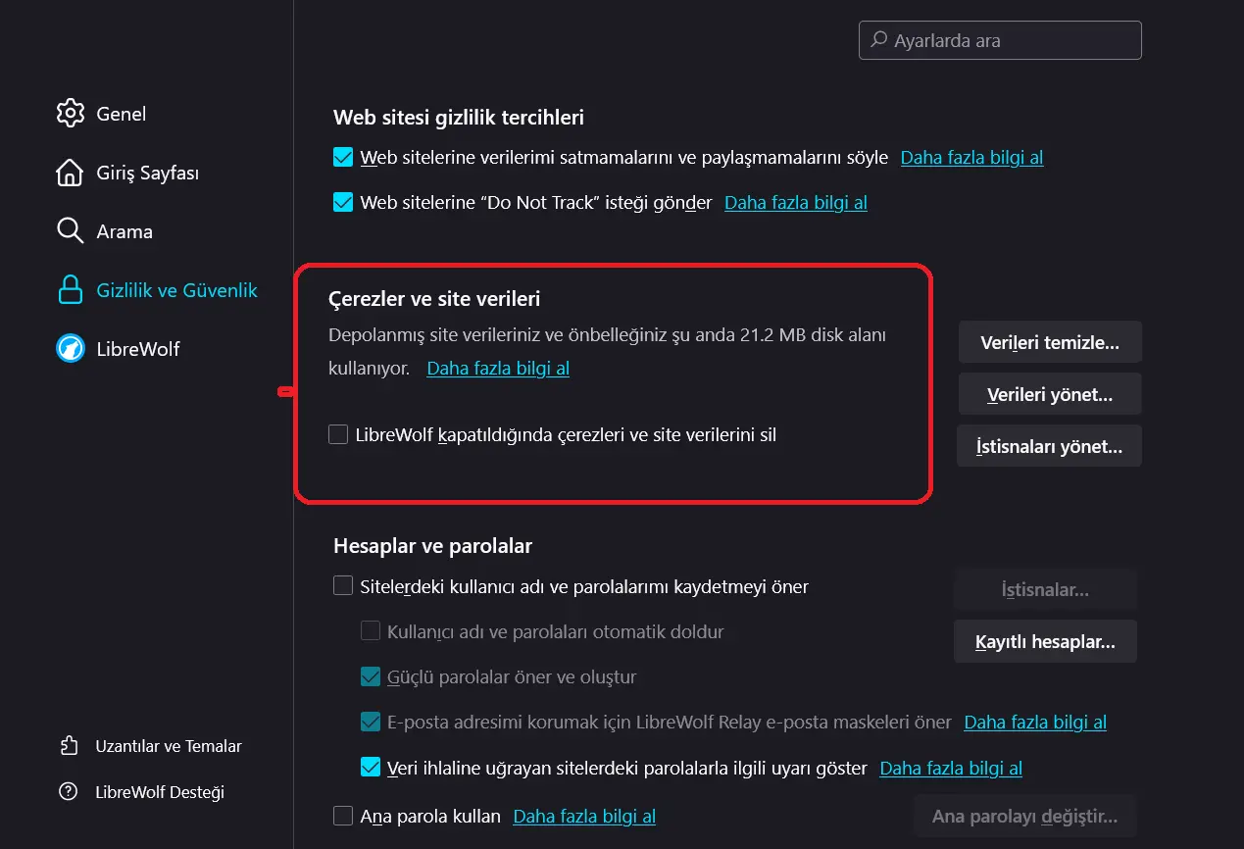Open Daha fazla bilgi al for Ana parola

tap(584, 816)
